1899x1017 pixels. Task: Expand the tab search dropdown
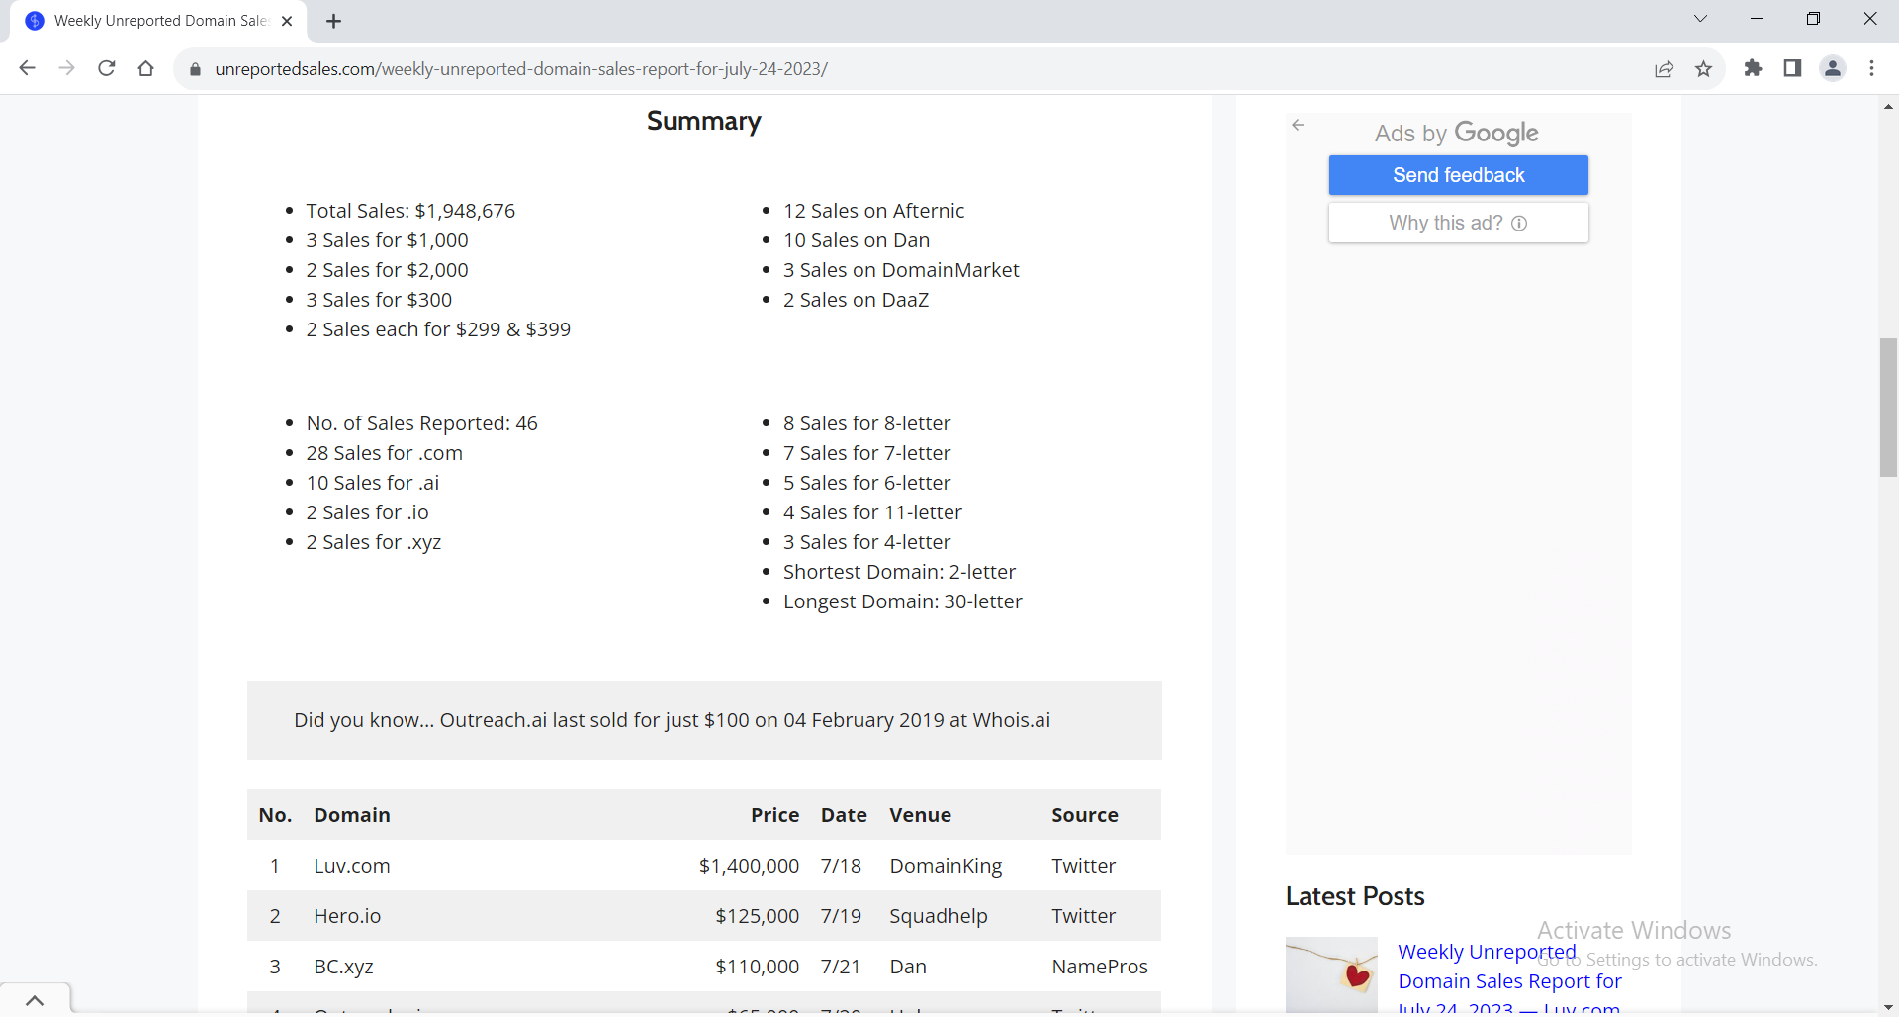pyautogui.click(x=1700, y=19)
